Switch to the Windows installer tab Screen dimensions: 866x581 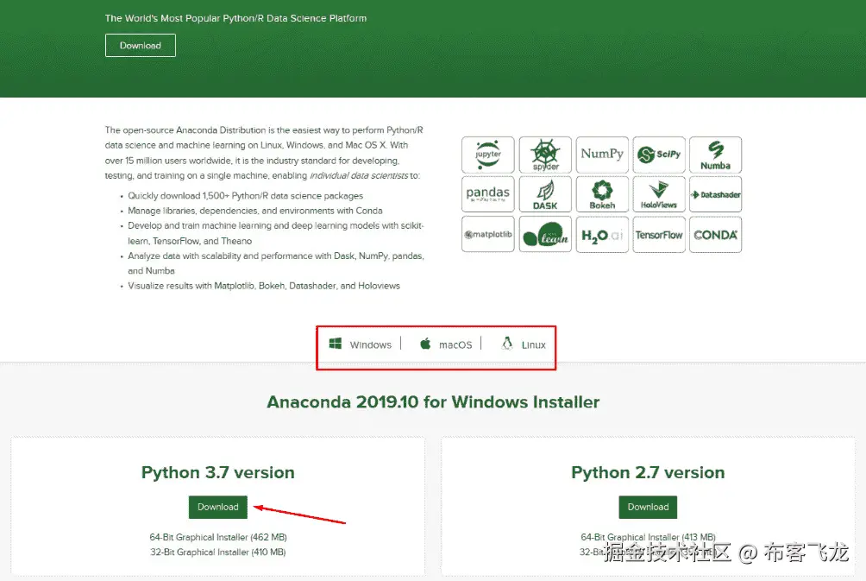[x=361, y=344]
